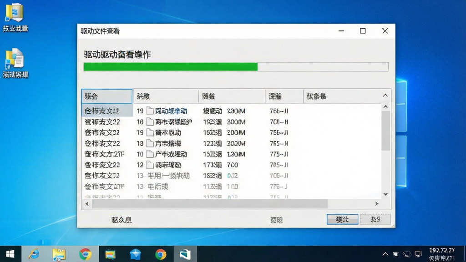
Task: Open the blue file name in the 230M row
Action: pyautogui.click(x=171, y=111)
